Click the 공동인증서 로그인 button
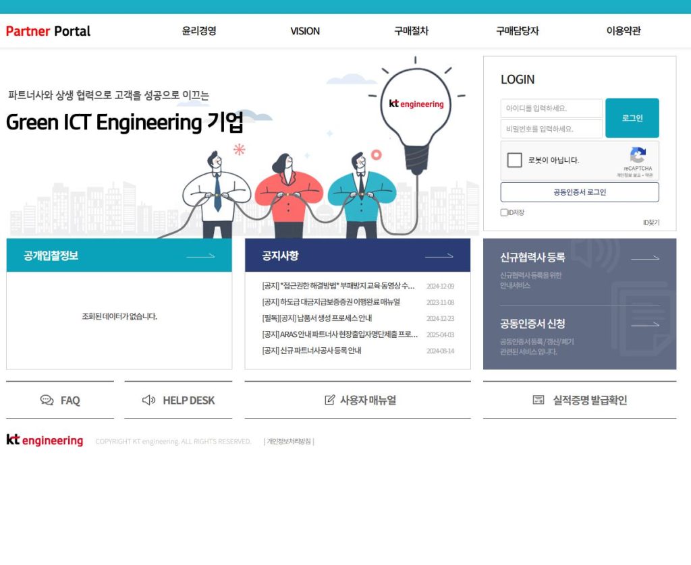 coord(580,192)
